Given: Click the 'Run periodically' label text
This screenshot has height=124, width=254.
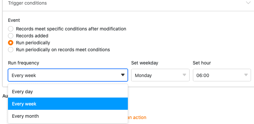Looking at the screenshot, I should [33, 43].
